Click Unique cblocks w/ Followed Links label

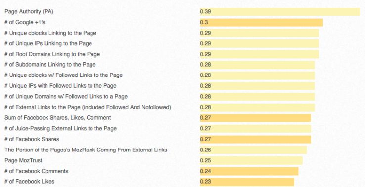(x=63, y=75)
